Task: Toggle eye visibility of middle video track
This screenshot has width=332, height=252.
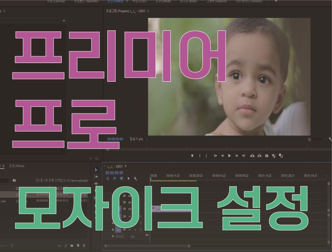Action: coord(130,202)
